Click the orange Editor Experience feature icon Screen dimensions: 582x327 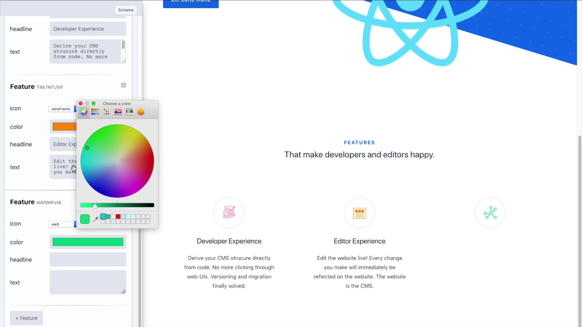click(359, 212)
